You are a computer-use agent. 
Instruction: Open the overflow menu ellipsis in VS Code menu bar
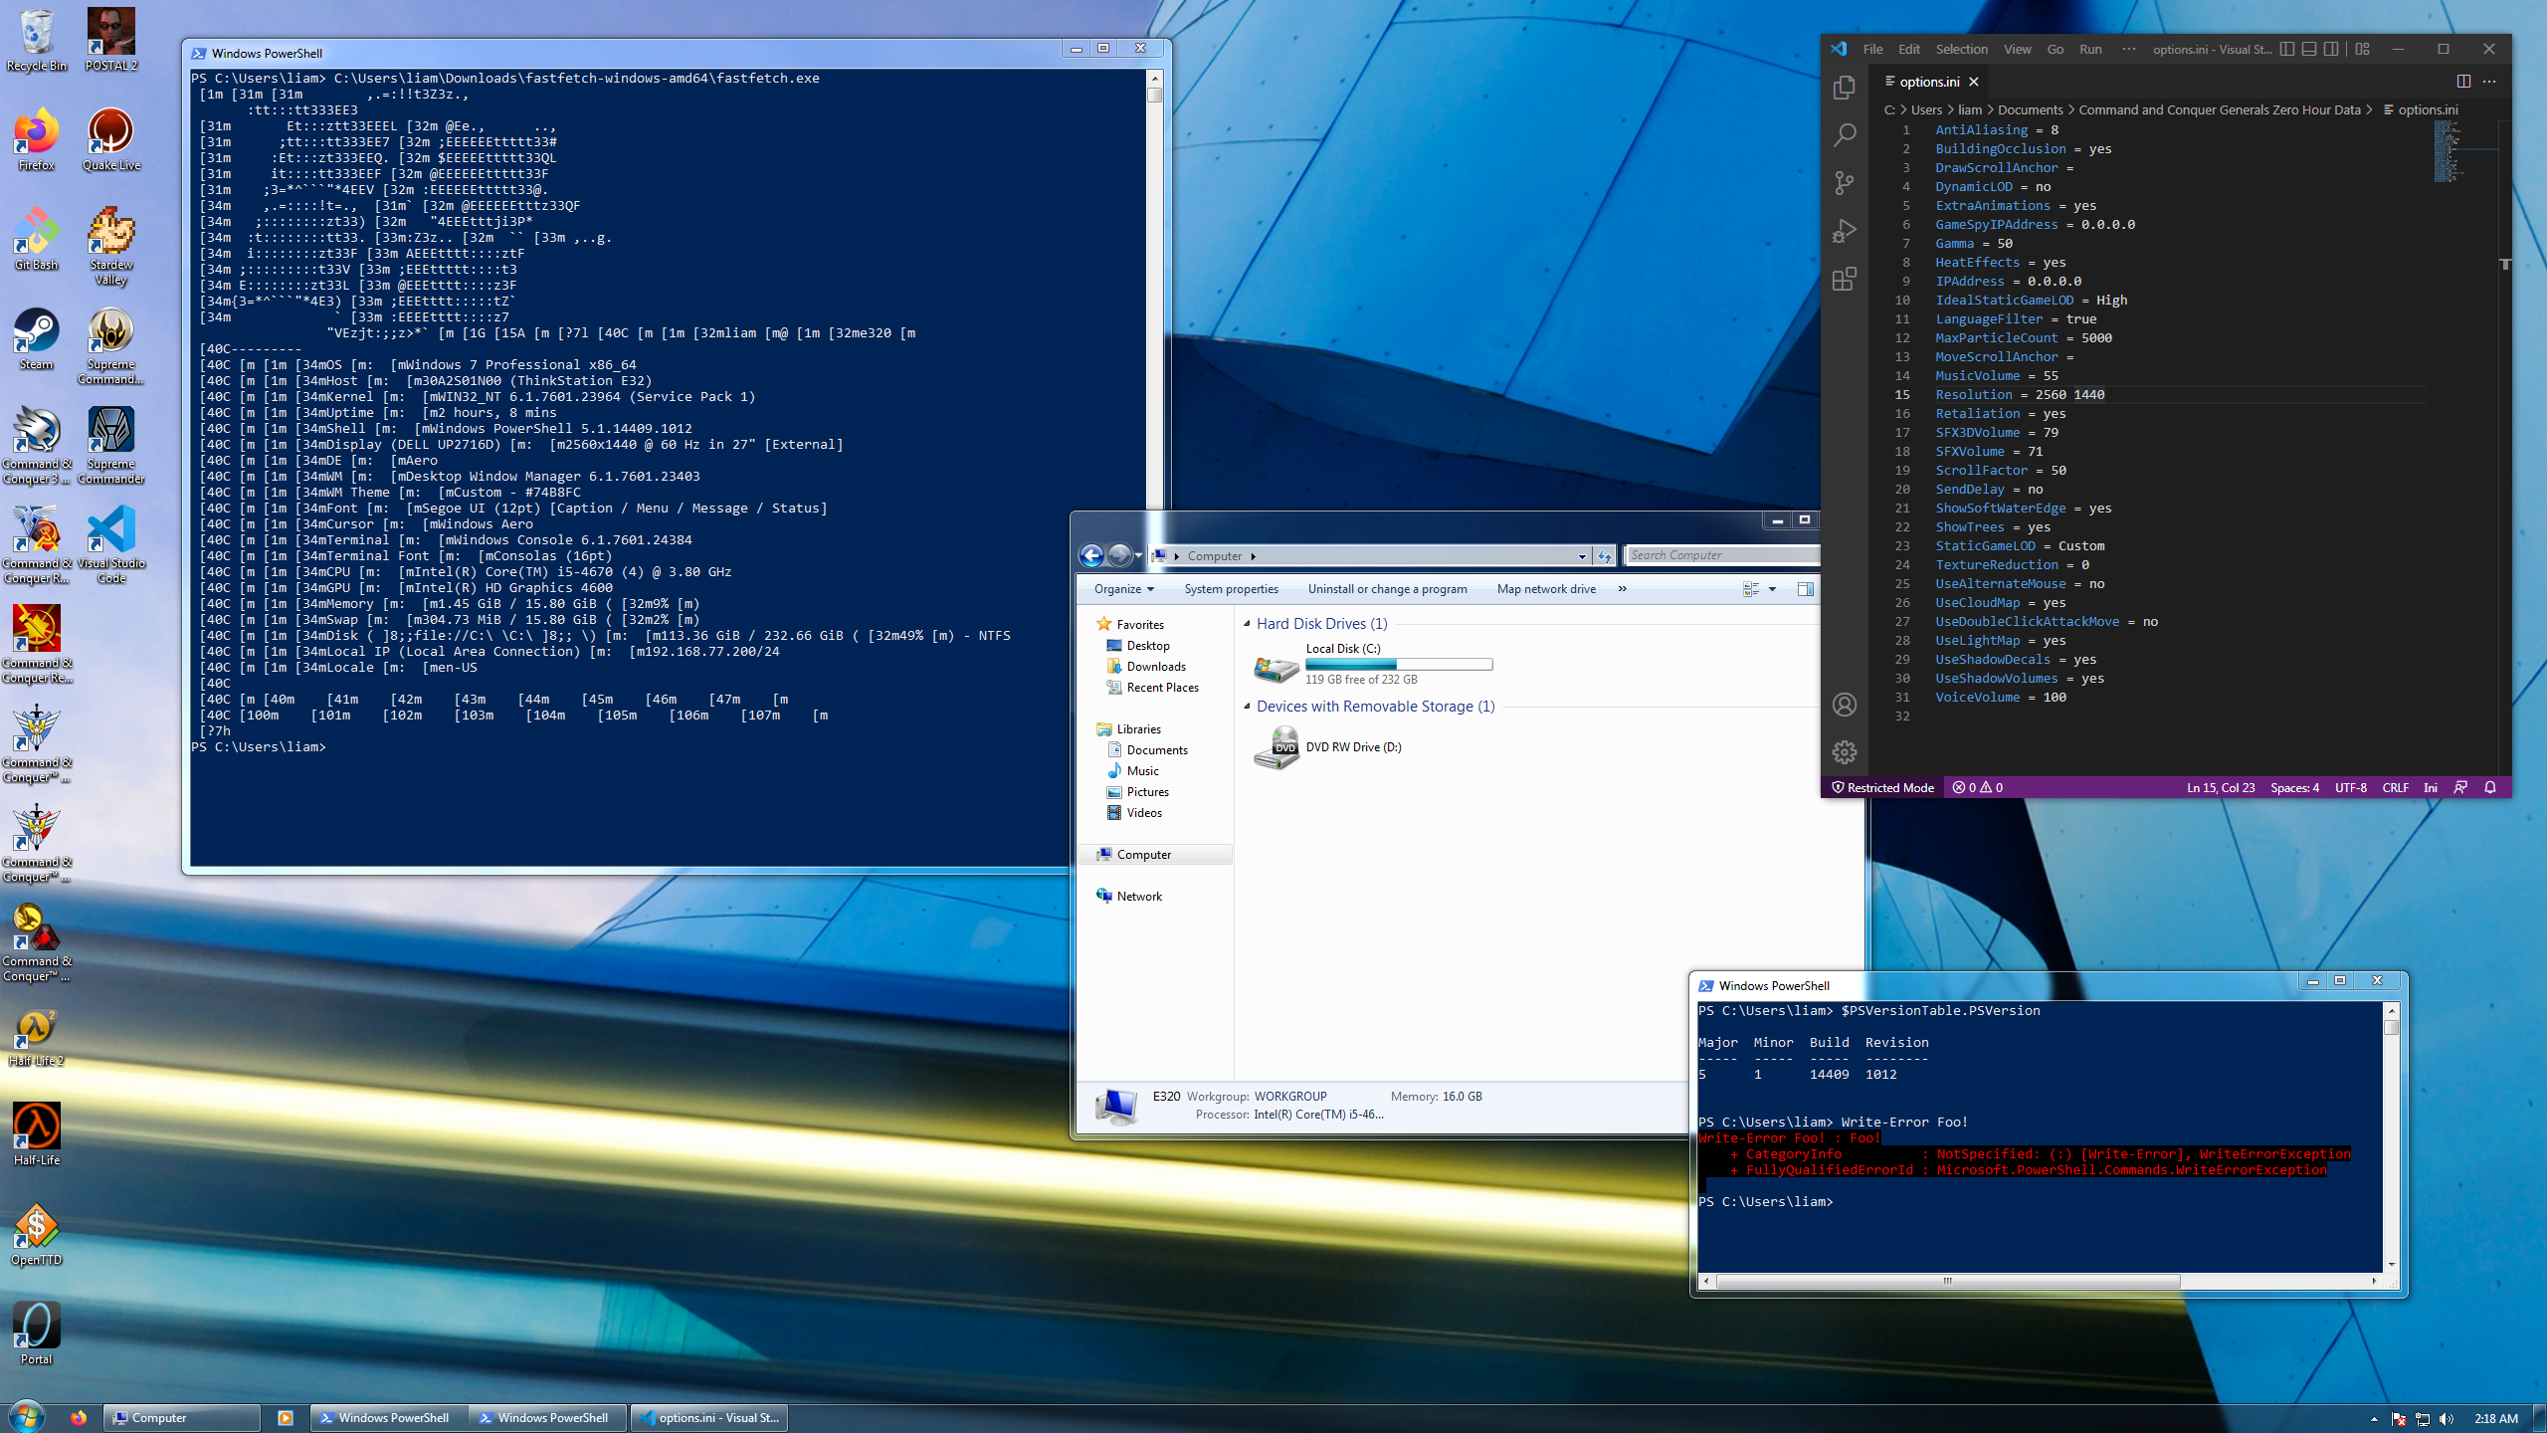coord(2128,49)
